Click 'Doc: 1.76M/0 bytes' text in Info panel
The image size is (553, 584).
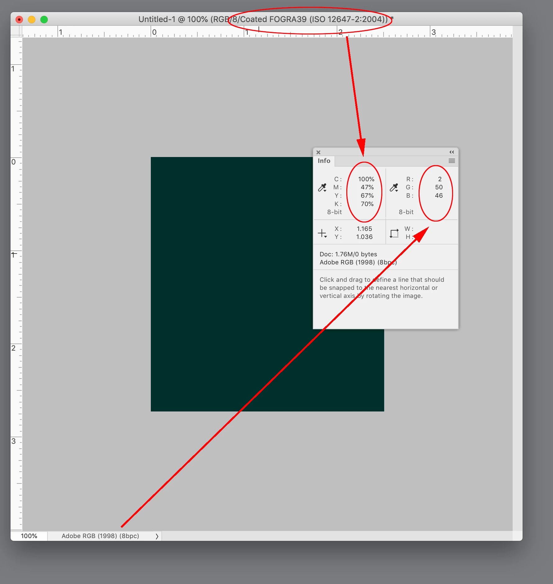pos(348,254)
